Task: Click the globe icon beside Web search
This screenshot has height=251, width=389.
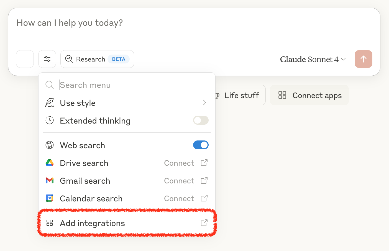Action: (50, 145)
